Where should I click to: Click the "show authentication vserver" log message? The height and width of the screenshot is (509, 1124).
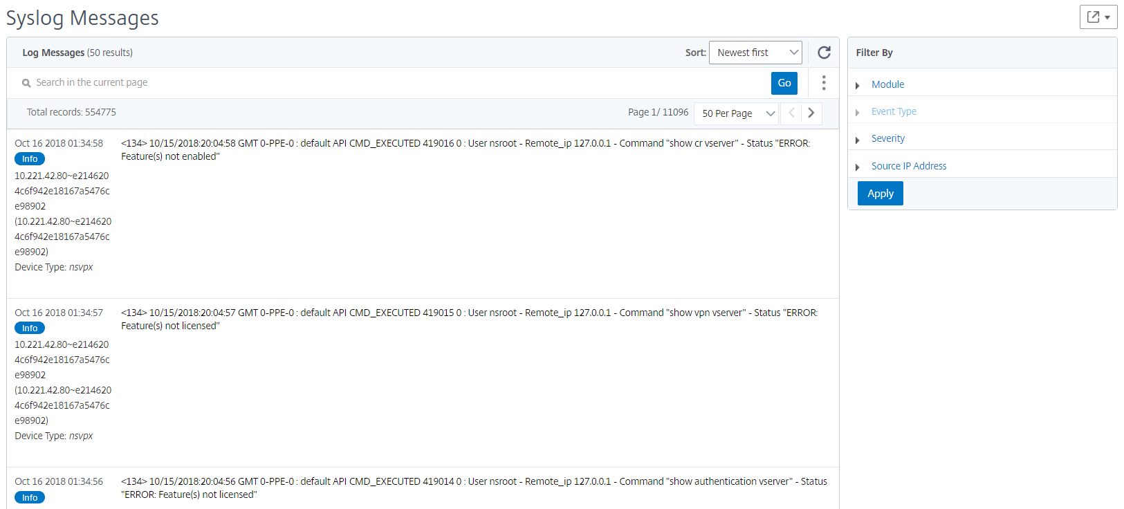click(x=474, y=488)
